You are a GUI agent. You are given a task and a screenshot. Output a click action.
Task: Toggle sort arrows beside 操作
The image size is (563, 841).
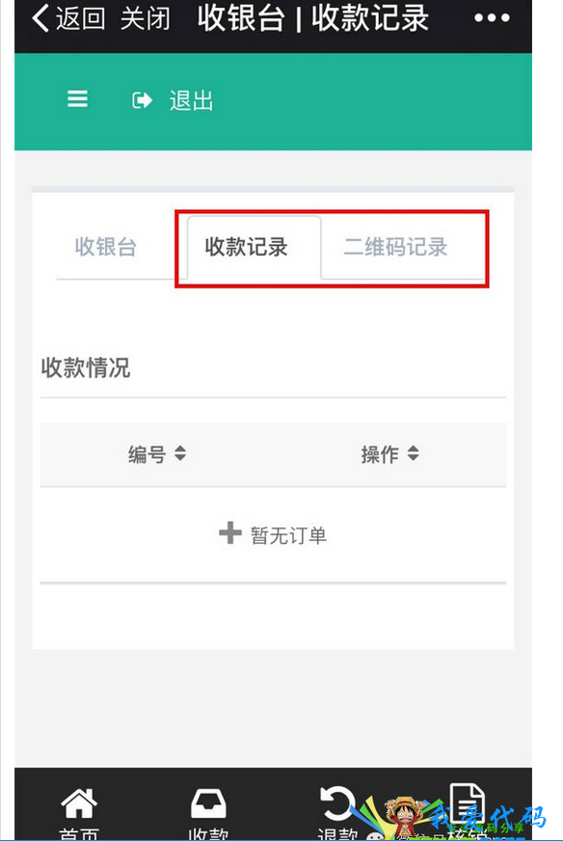pos(413,453)
